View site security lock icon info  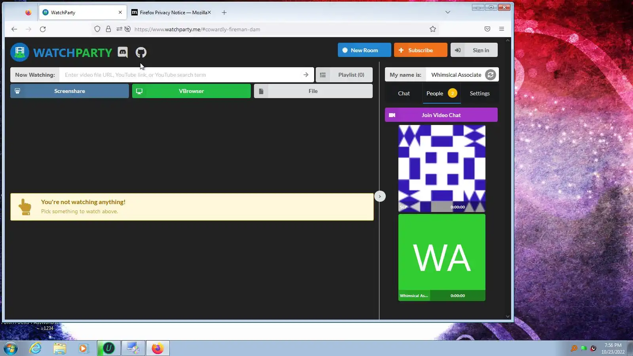[108, 29]
